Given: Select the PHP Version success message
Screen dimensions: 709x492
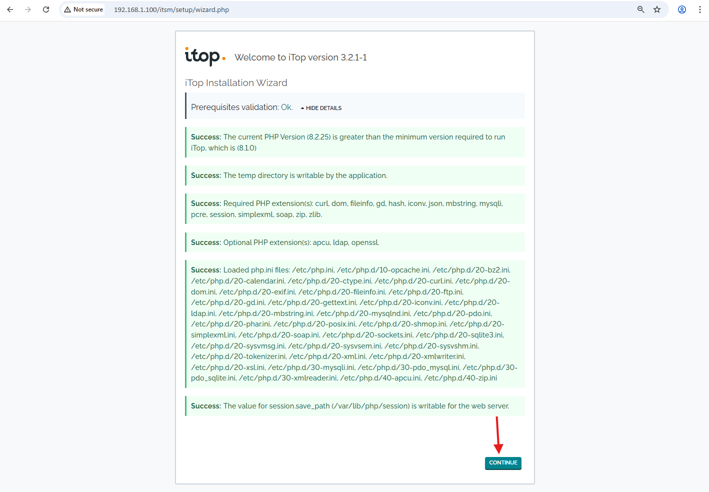Looking at the screenshot, I should [x=355, y=142].
